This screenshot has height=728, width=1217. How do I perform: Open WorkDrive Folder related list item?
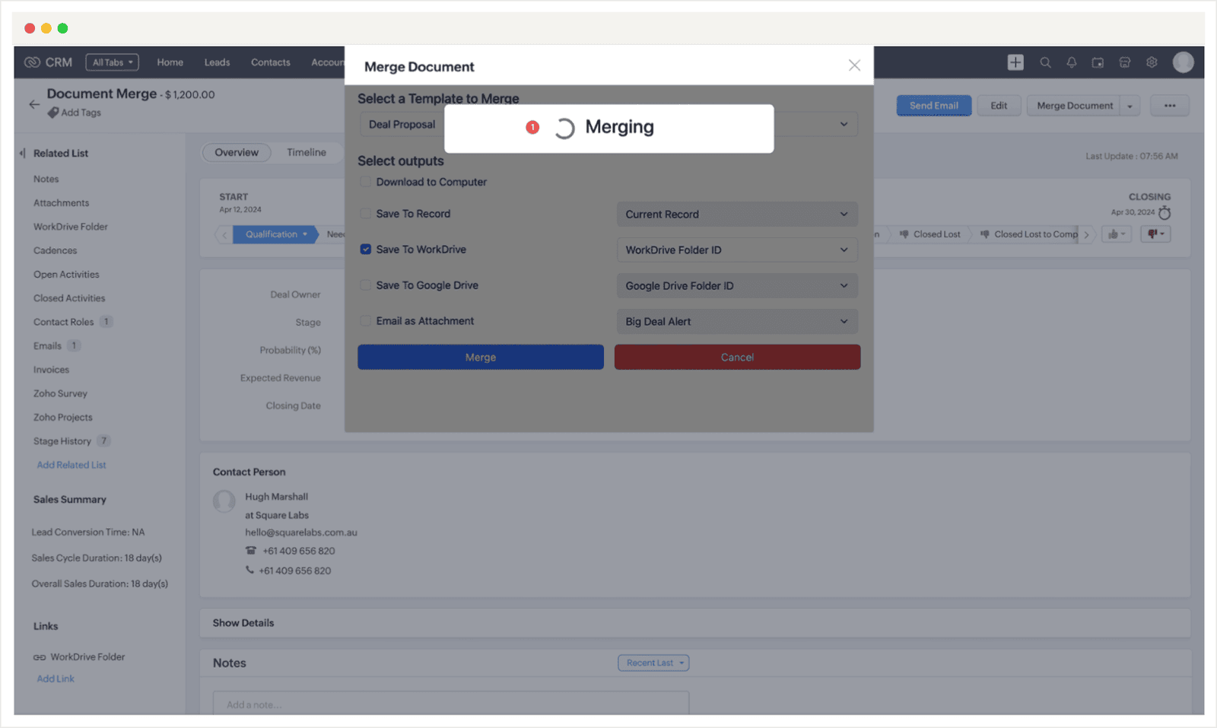71,227
